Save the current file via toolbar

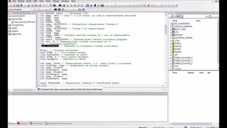coord(17,5)
